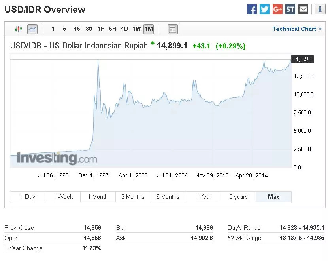
Task: Click the 10,000.0 axis label
Action: pos(303,94)
